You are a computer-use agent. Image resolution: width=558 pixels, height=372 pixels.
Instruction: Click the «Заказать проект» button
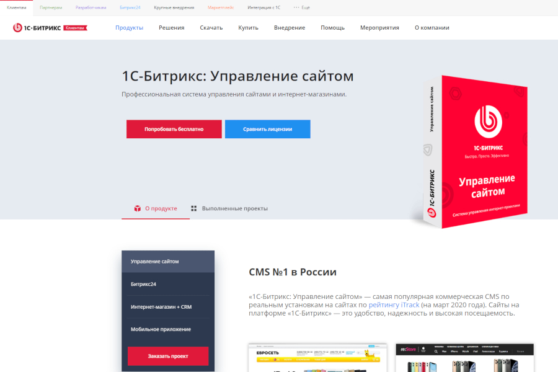(x=167, y=356)
